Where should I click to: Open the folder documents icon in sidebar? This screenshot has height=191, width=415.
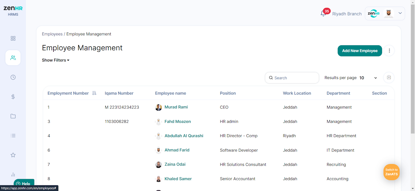pyautogui.click(x=13, y=116)
